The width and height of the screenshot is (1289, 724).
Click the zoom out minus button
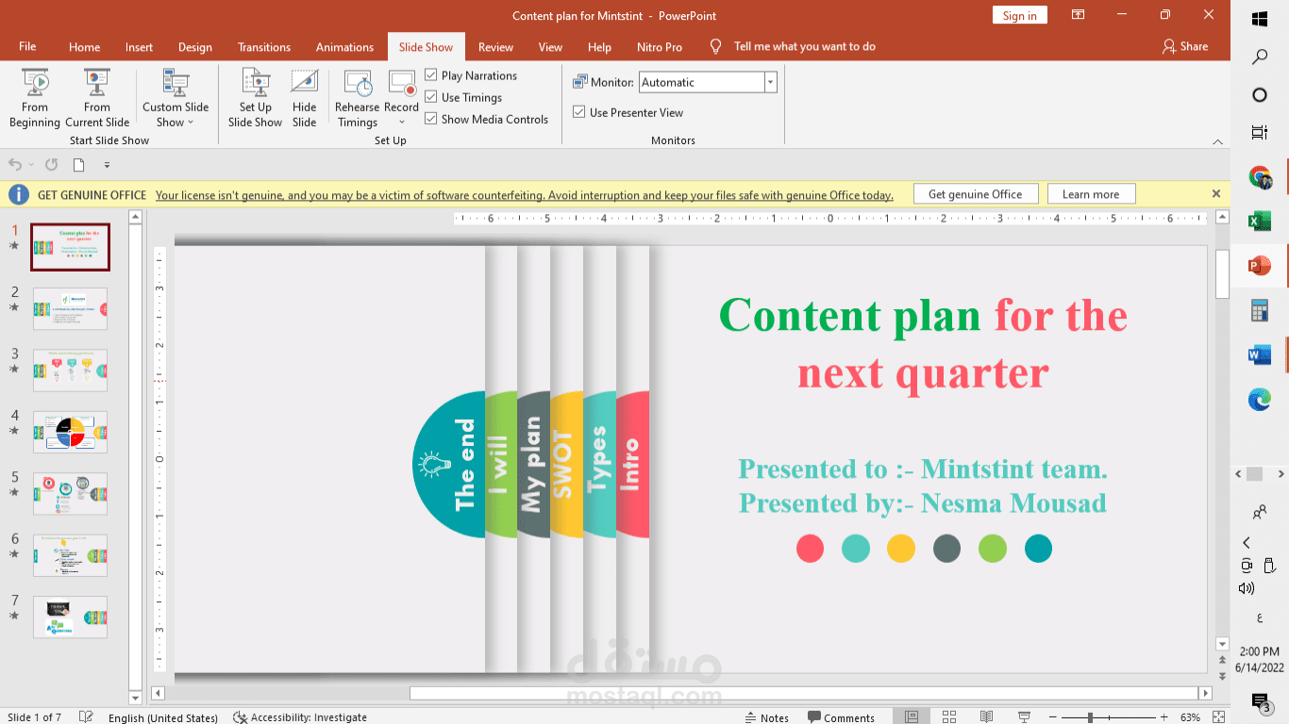pos(1052,717)
